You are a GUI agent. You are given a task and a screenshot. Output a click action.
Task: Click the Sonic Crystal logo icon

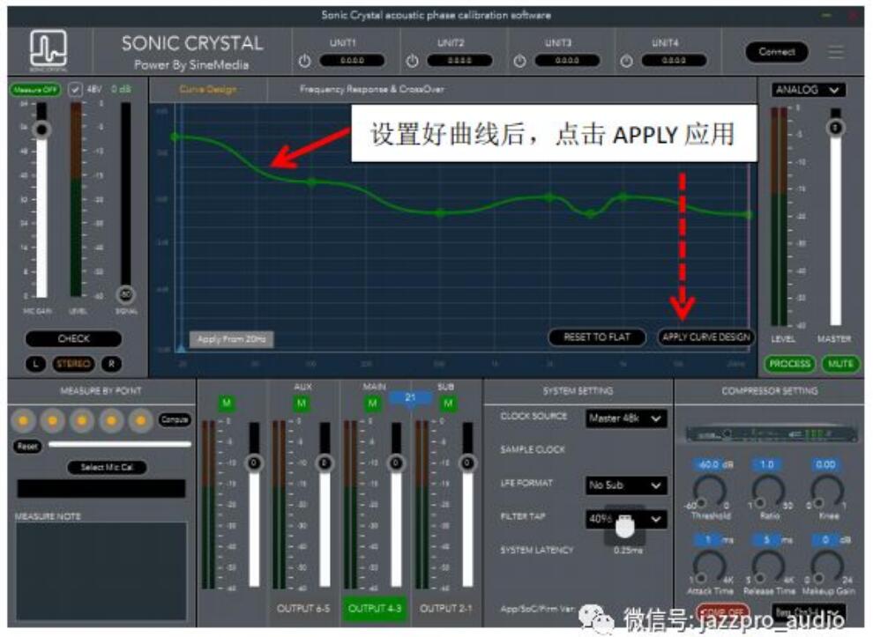tap(48, 50)
